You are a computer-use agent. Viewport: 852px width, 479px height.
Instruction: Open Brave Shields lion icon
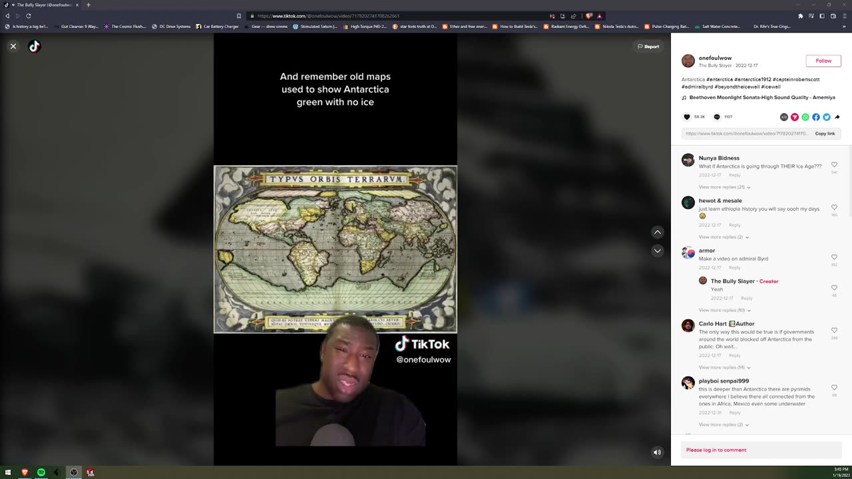tap(589, 16)
